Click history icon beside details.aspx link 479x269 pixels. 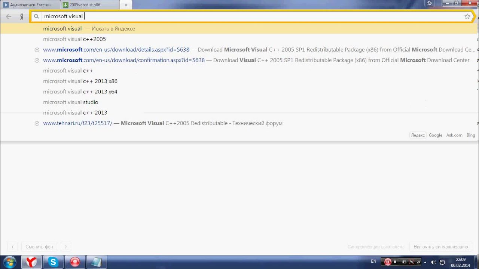click(x=37, y=50)
